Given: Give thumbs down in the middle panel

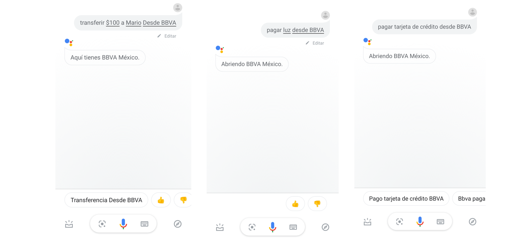Looking at the screenshot, I should point(317,204).
